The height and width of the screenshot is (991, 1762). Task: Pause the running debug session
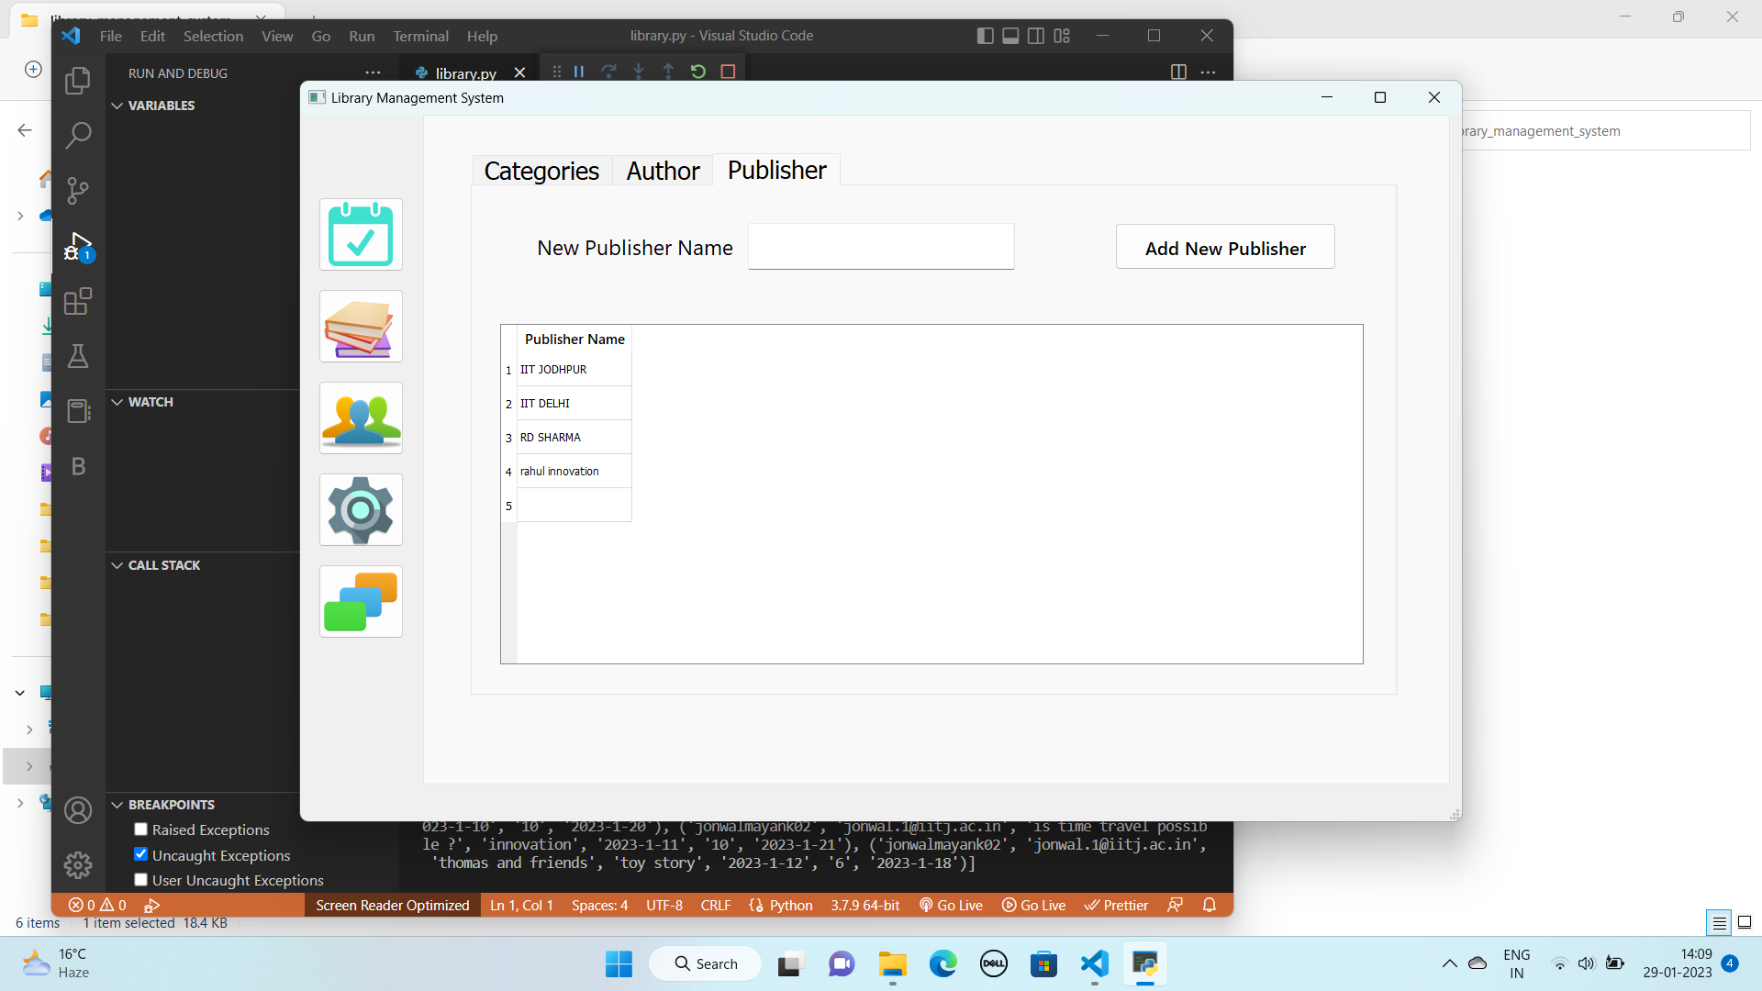click(578, 71)
